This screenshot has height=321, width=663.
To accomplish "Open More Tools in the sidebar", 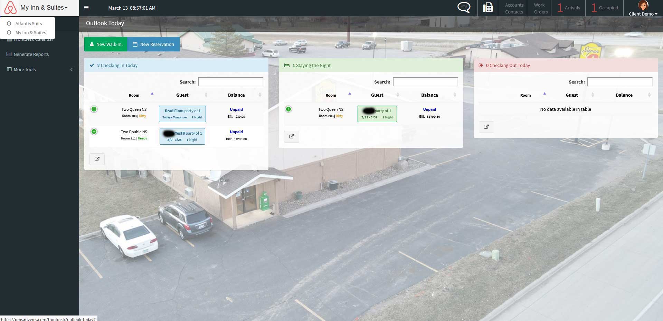I will click(25, 69).
